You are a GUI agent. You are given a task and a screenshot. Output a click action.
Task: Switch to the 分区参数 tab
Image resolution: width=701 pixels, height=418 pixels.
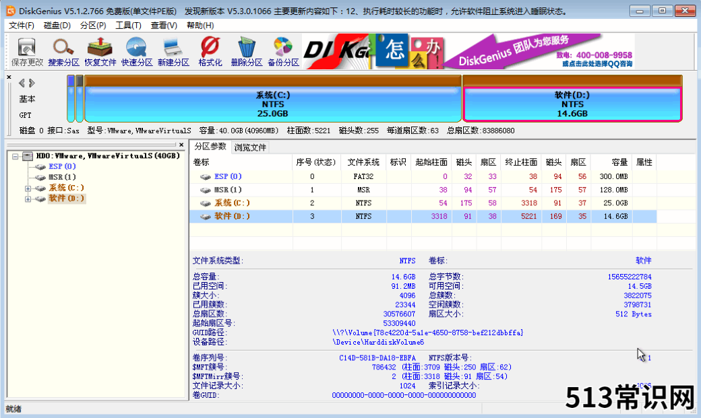(x=210, y=147)
